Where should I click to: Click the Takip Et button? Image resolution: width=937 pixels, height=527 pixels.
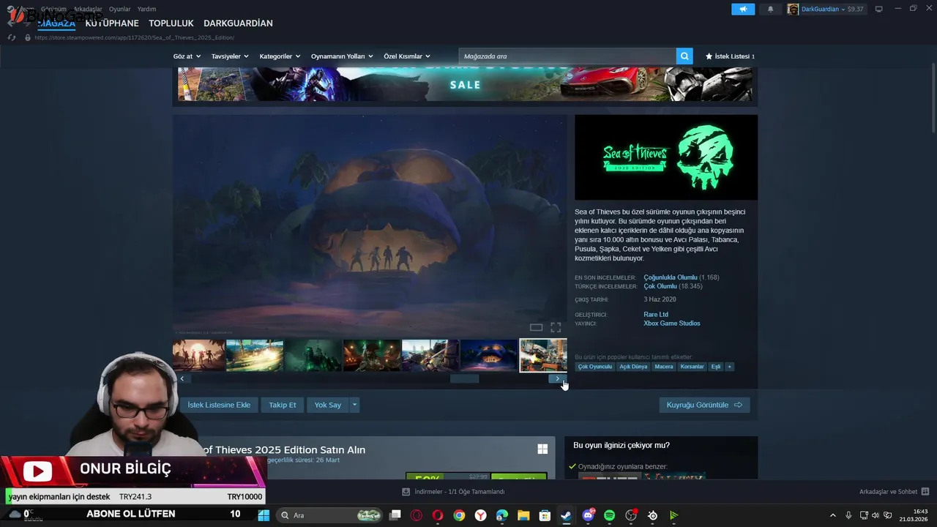(283, 405)
